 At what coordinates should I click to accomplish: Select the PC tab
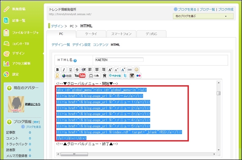61,34
